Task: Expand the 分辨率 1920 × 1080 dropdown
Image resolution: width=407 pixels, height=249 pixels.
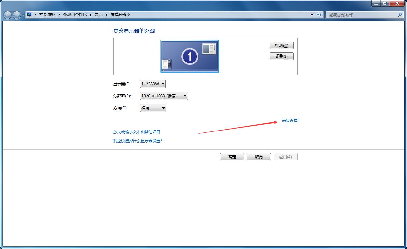Action: pyautogui.click(x=164, y=96)
